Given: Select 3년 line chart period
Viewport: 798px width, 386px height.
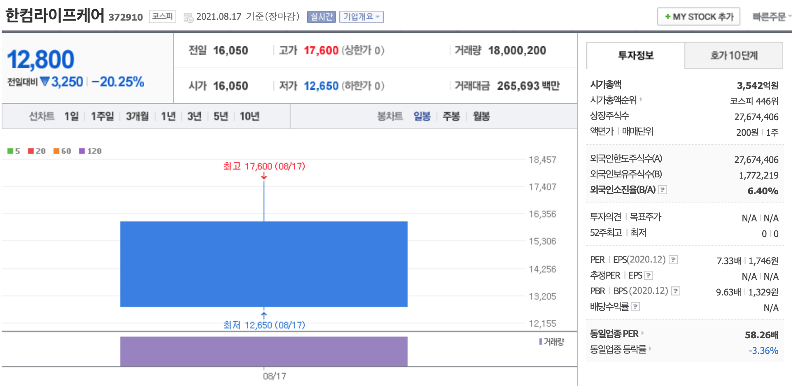Looking at the screenshot, I should coord(194,116).
